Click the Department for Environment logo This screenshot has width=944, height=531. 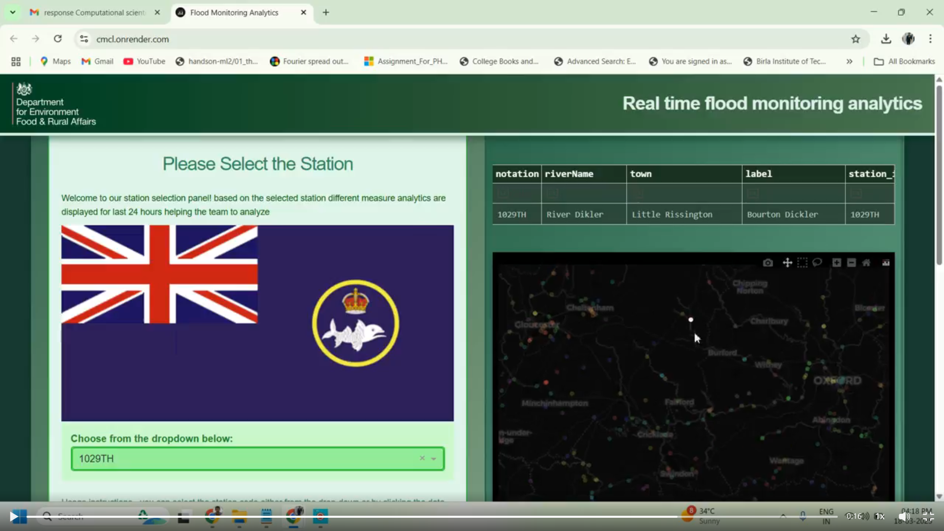tap(55, 104)
